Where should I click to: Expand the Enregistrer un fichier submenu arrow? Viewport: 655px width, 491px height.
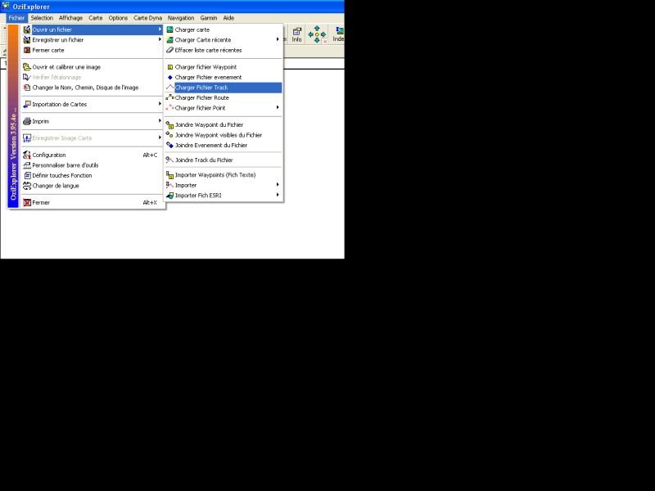pos(160,39)
